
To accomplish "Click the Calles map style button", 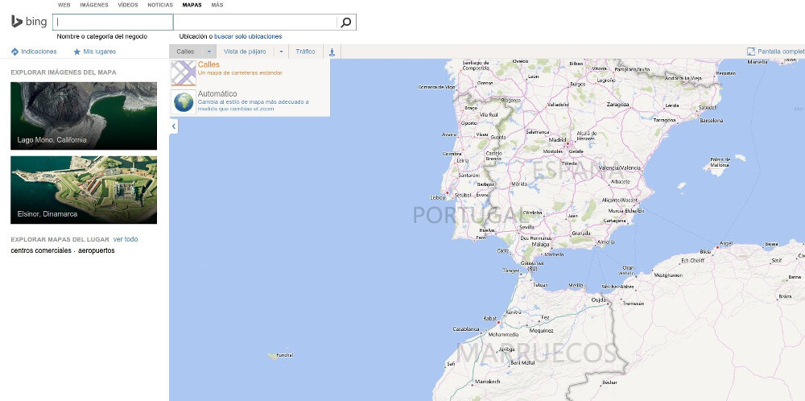I will click(186, 52).
